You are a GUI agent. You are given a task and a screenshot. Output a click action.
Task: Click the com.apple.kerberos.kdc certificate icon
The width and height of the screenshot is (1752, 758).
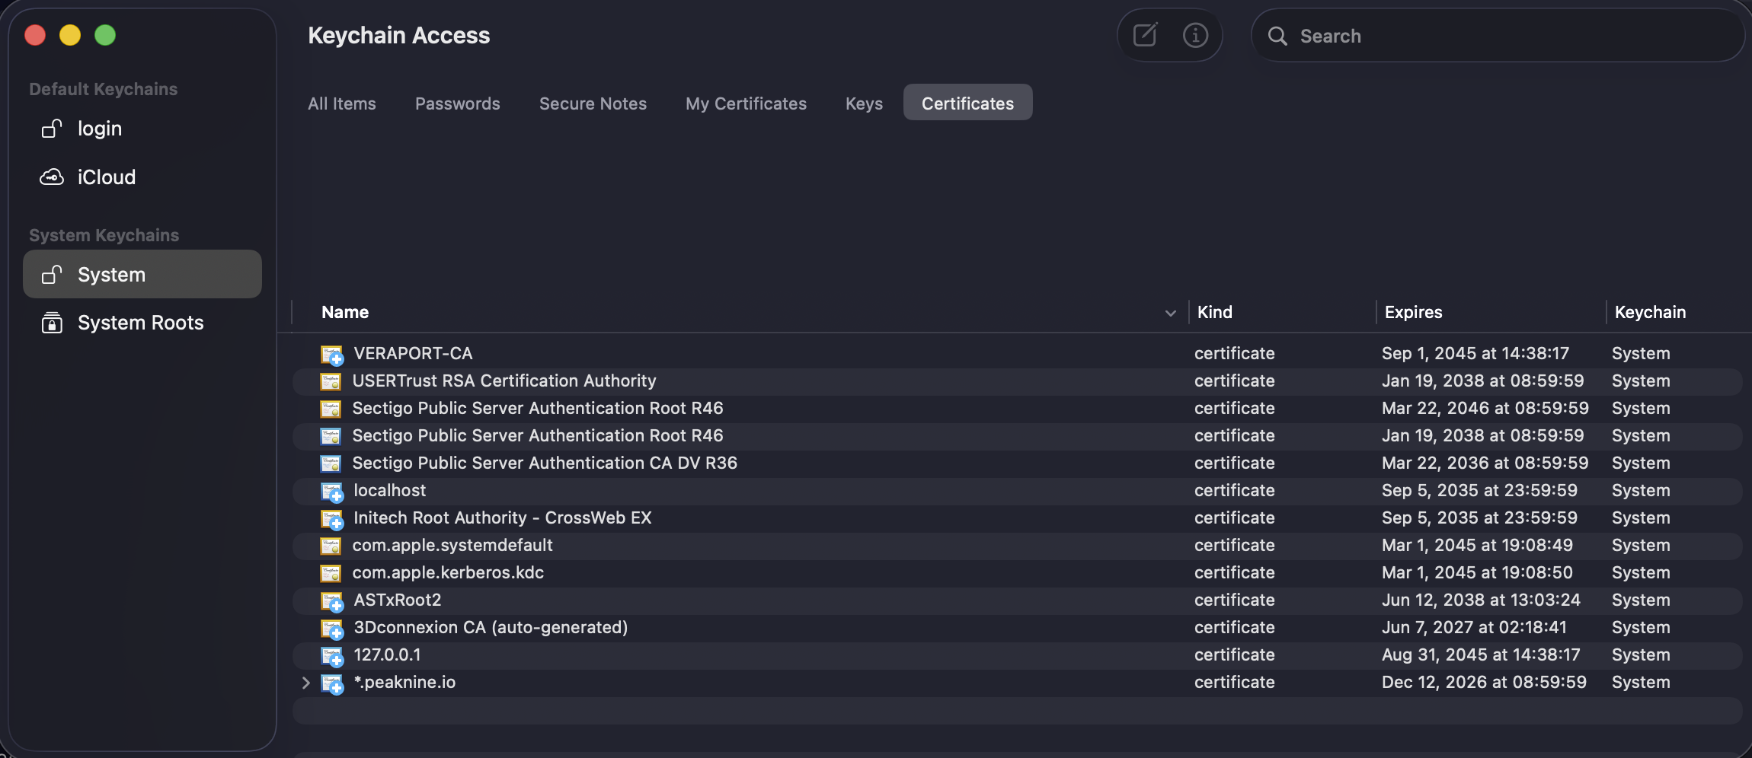click(331, 573)
